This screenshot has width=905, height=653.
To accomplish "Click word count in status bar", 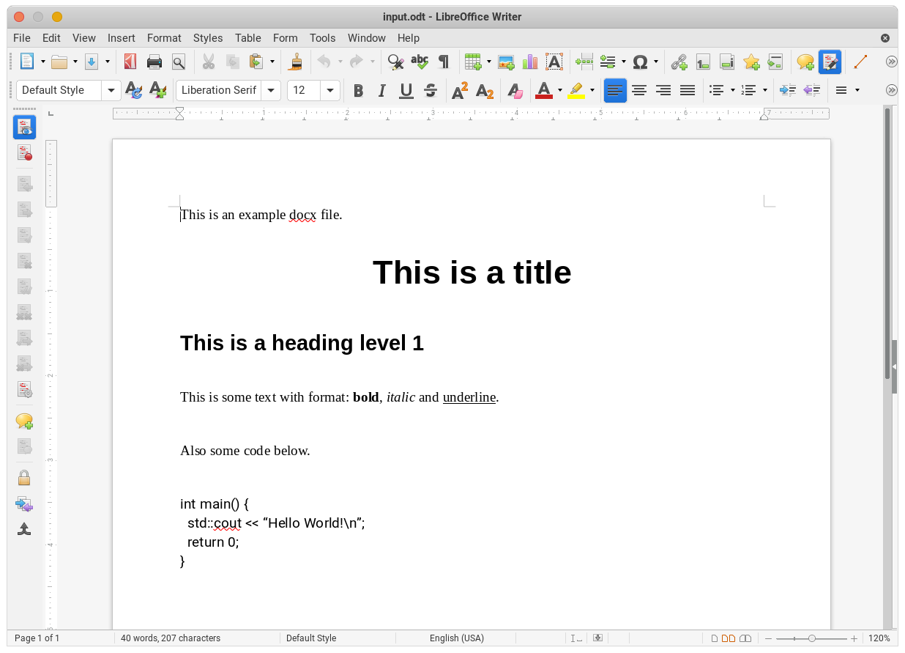I will (x=171, y=638).
